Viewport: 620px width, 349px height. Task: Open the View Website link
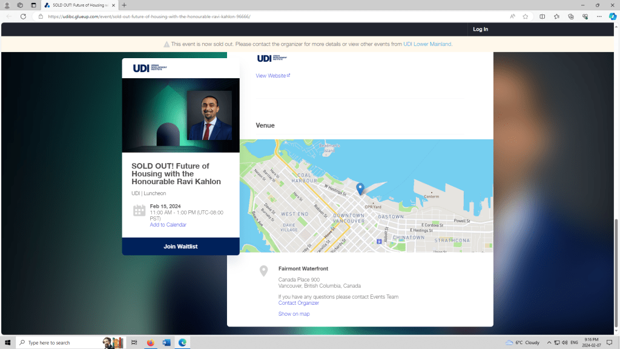pyautogui.click(x=272, y=76)
